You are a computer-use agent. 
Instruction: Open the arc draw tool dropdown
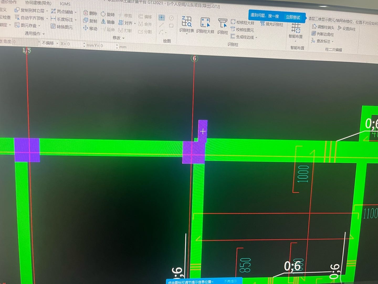point(166,33)
